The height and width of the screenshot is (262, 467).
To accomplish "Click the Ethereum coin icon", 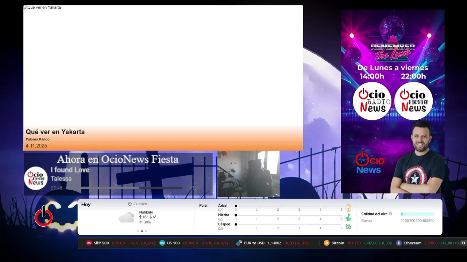I will point(399,243).
